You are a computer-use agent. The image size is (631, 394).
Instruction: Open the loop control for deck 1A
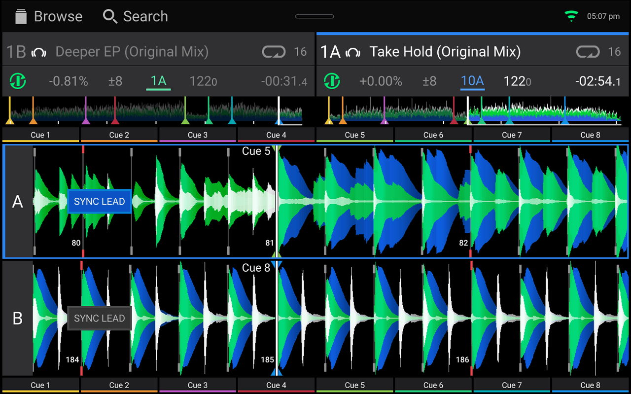click(x=588, y=51)
